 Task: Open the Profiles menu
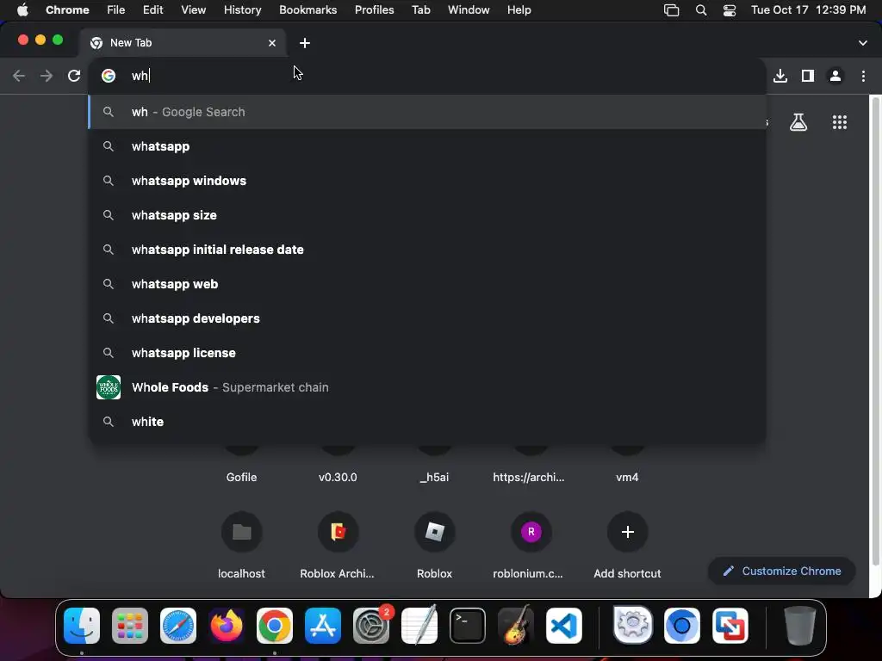tap(374, 9)
